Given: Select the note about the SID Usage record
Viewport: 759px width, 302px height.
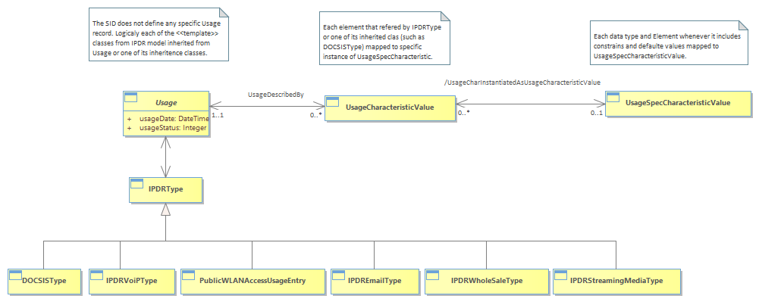Looking at the screenshot, I should click(158, 34).
